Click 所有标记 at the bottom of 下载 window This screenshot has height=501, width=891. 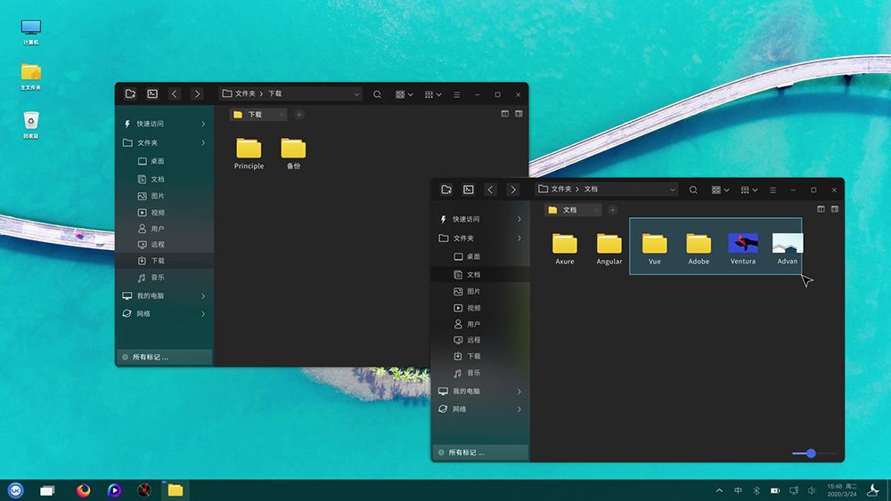coord(150,357)
